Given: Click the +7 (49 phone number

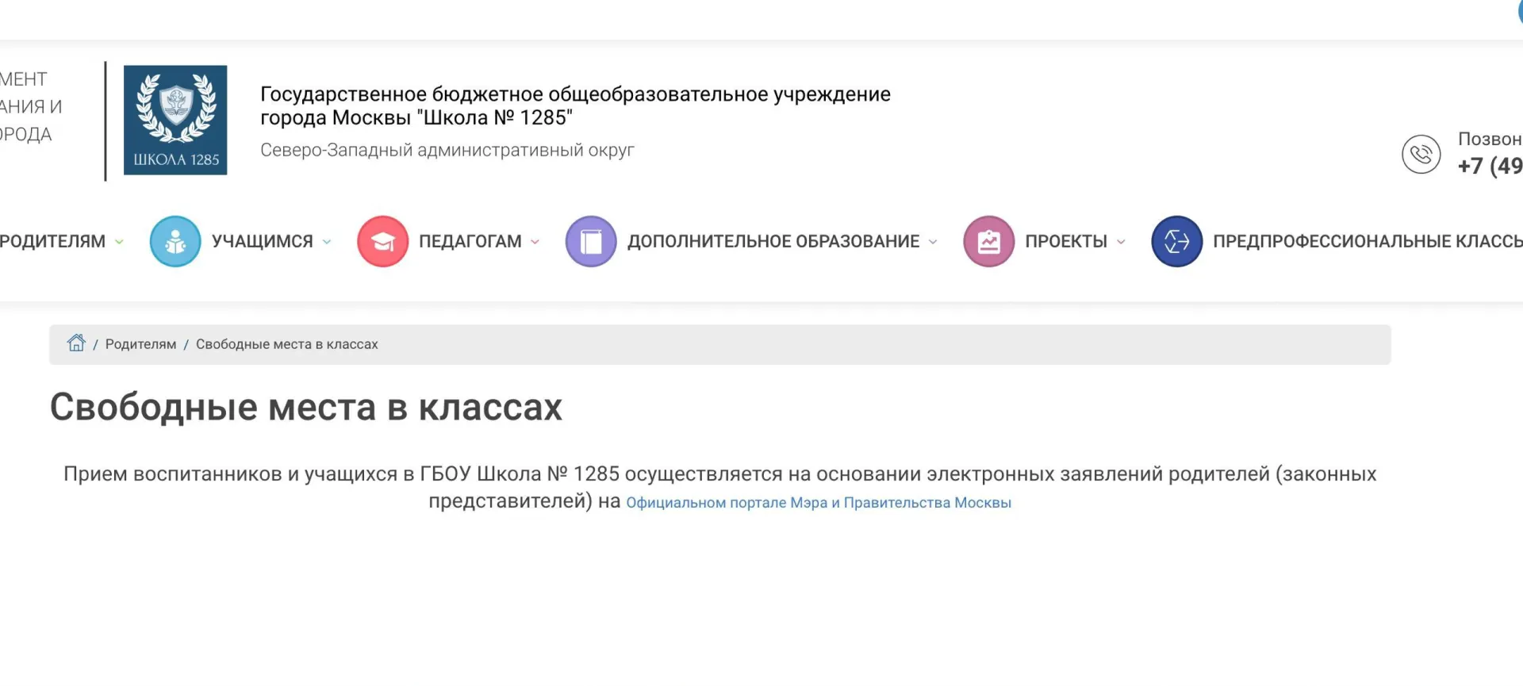Looking at the screenshot, I should click(x=1490, y=166).
